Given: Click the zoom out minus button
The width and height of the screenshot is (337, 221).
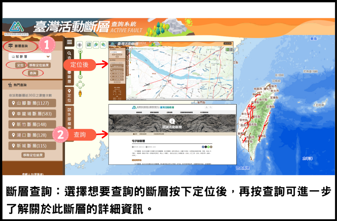Looking at the screenshot, I should point(80,77).
